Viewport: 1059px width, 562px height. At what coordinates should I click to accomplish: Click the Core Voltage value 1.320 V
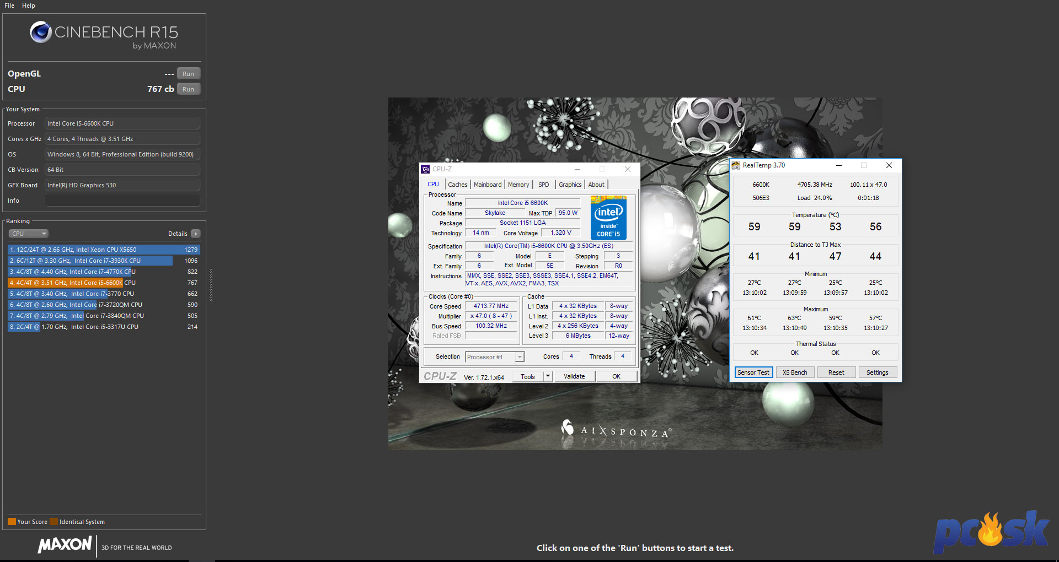(561, 233)
